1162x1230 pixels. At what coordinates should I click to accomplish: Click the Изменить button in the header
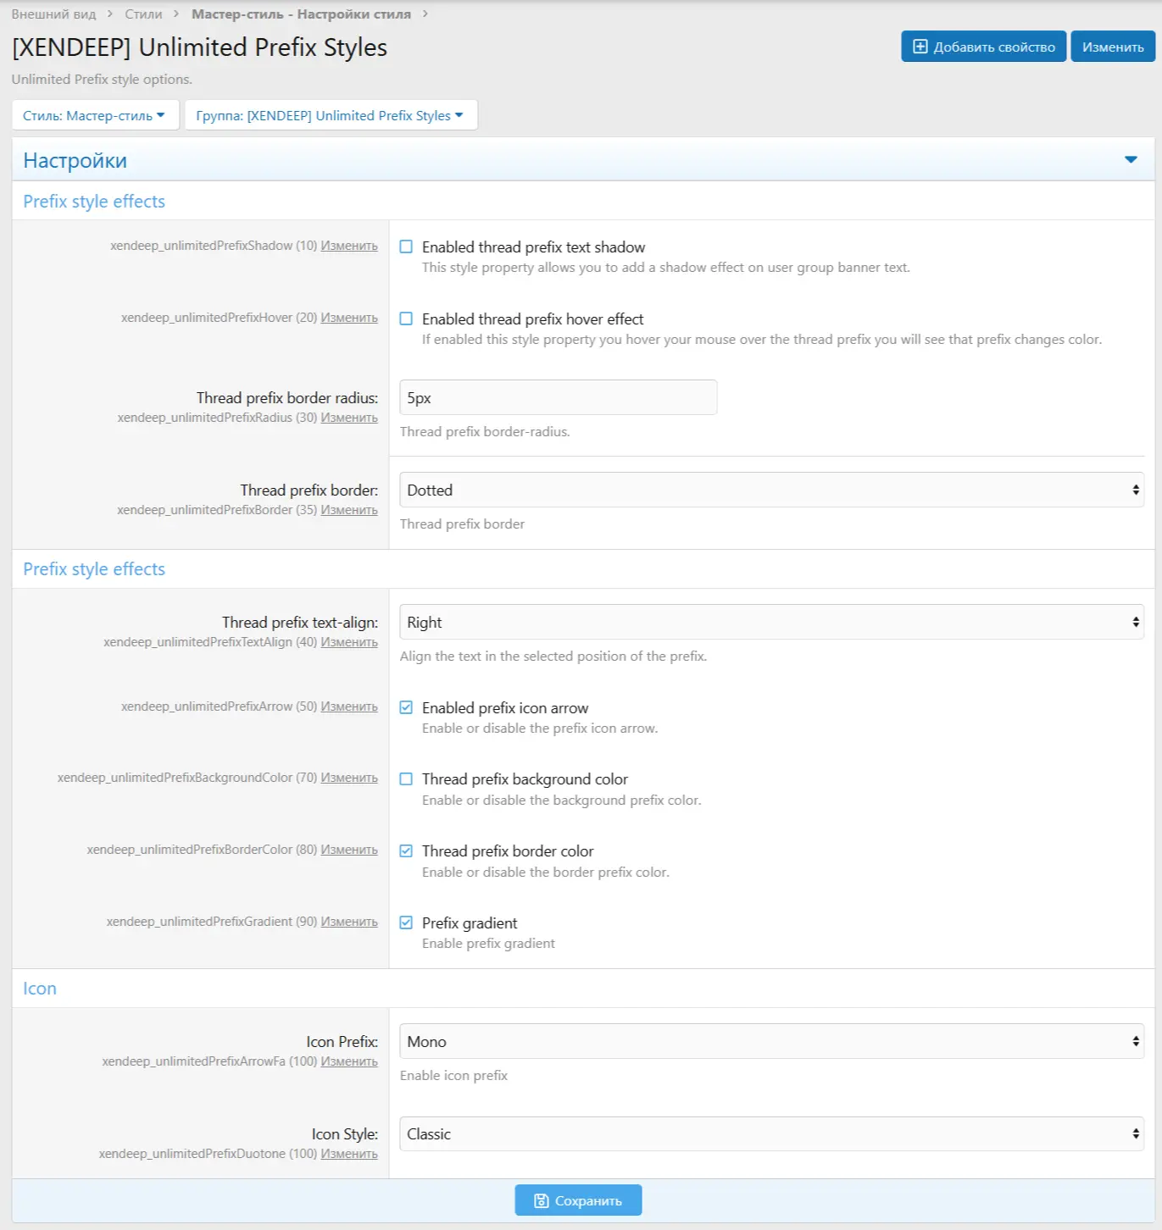click(1112, 47)
